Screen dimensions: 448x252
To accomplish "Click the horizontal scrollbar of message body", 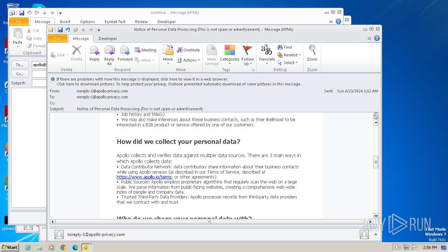I will 210,222.
